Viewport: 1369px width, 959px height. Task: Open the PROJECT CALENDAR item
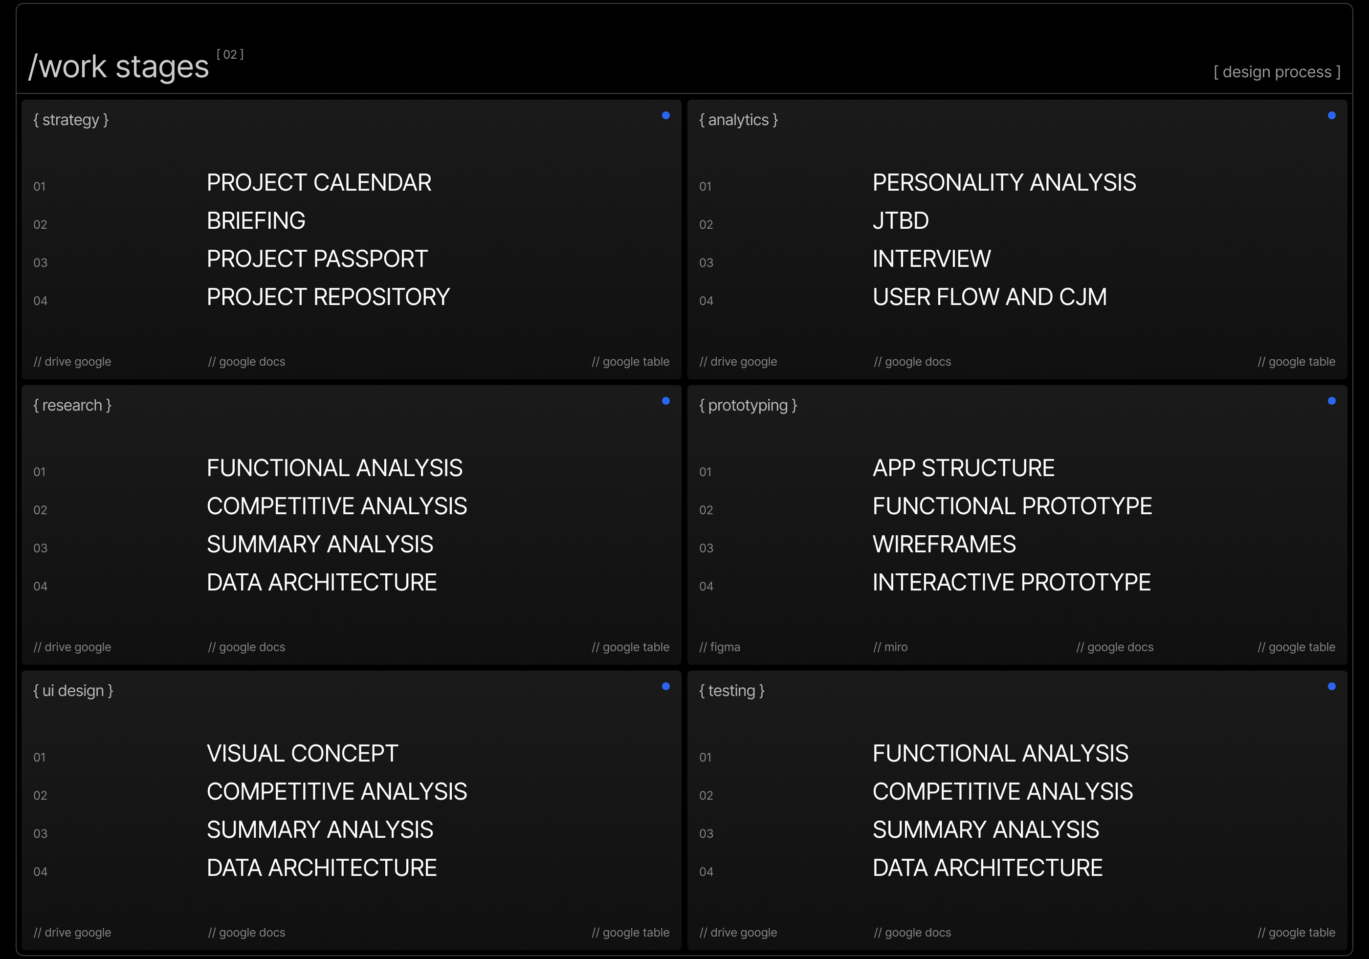[318, 183]
